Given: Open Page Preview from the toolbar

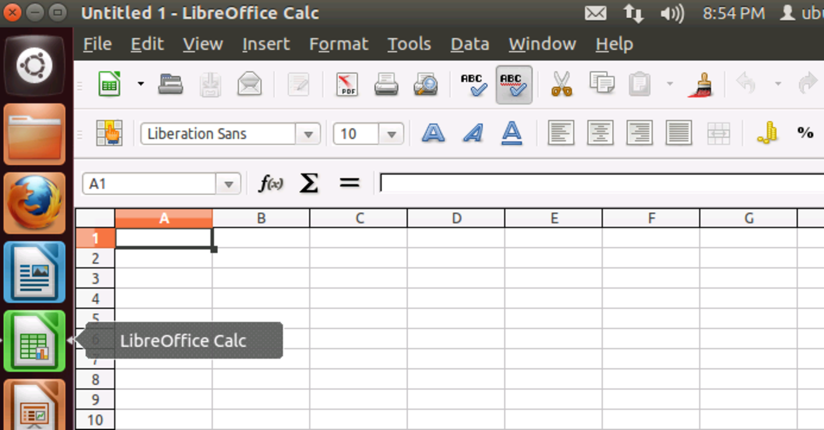Looking at the screenshot, I should point(425,84).
